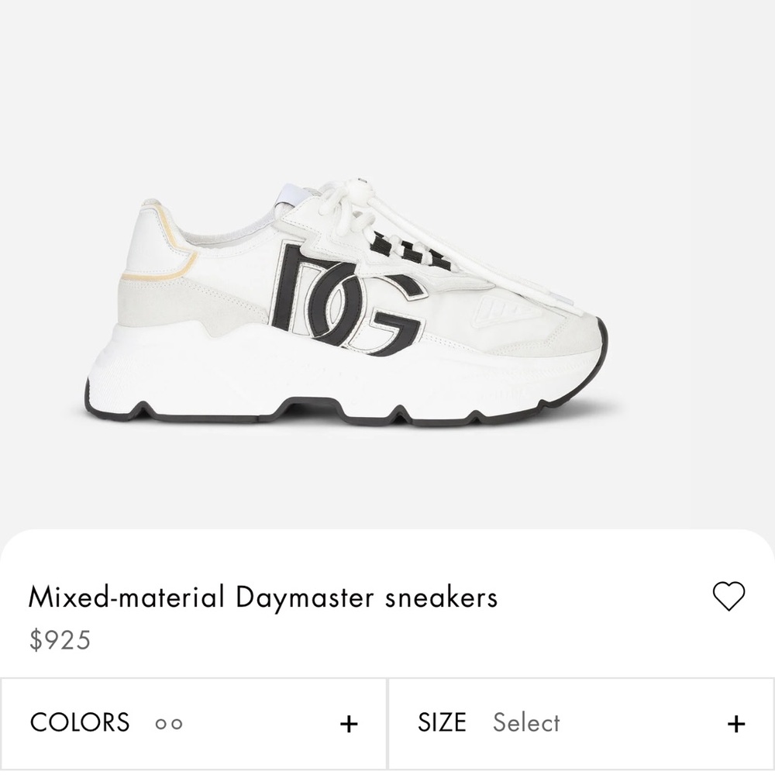Screen dimensions: 775x775
Task: Click the SIZE section header
Action: tap(443, 722)
